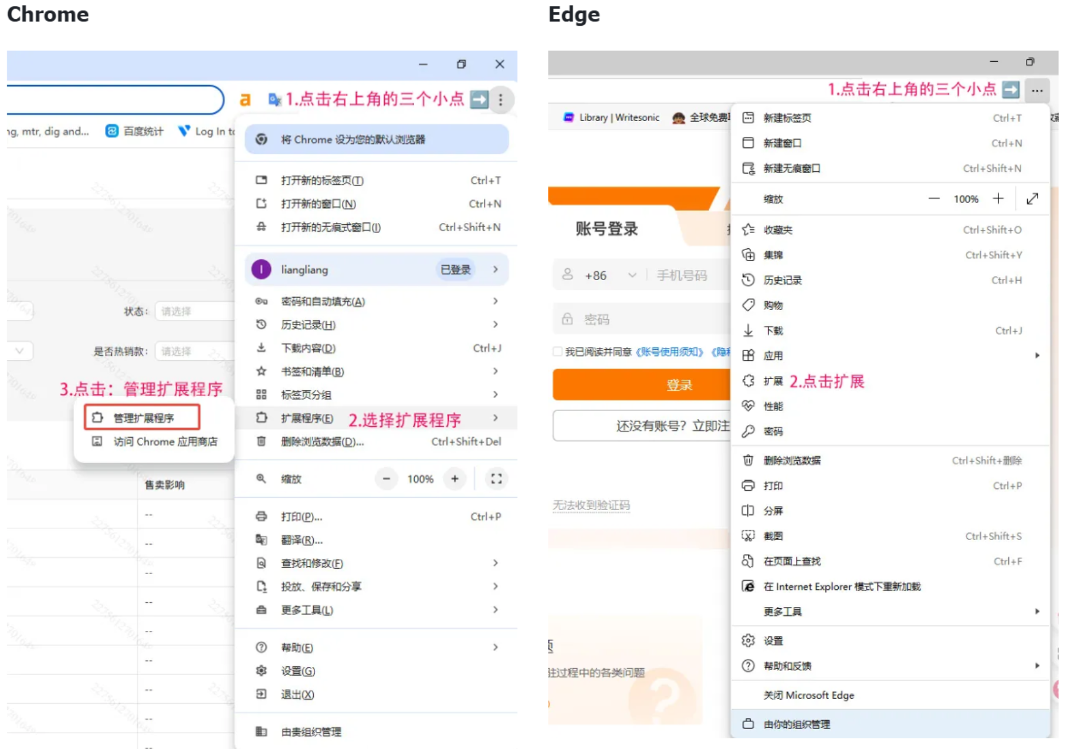The image size is (1067, 749).
Task: Open status dropdown in Chrome page
Action: point(195,311)
